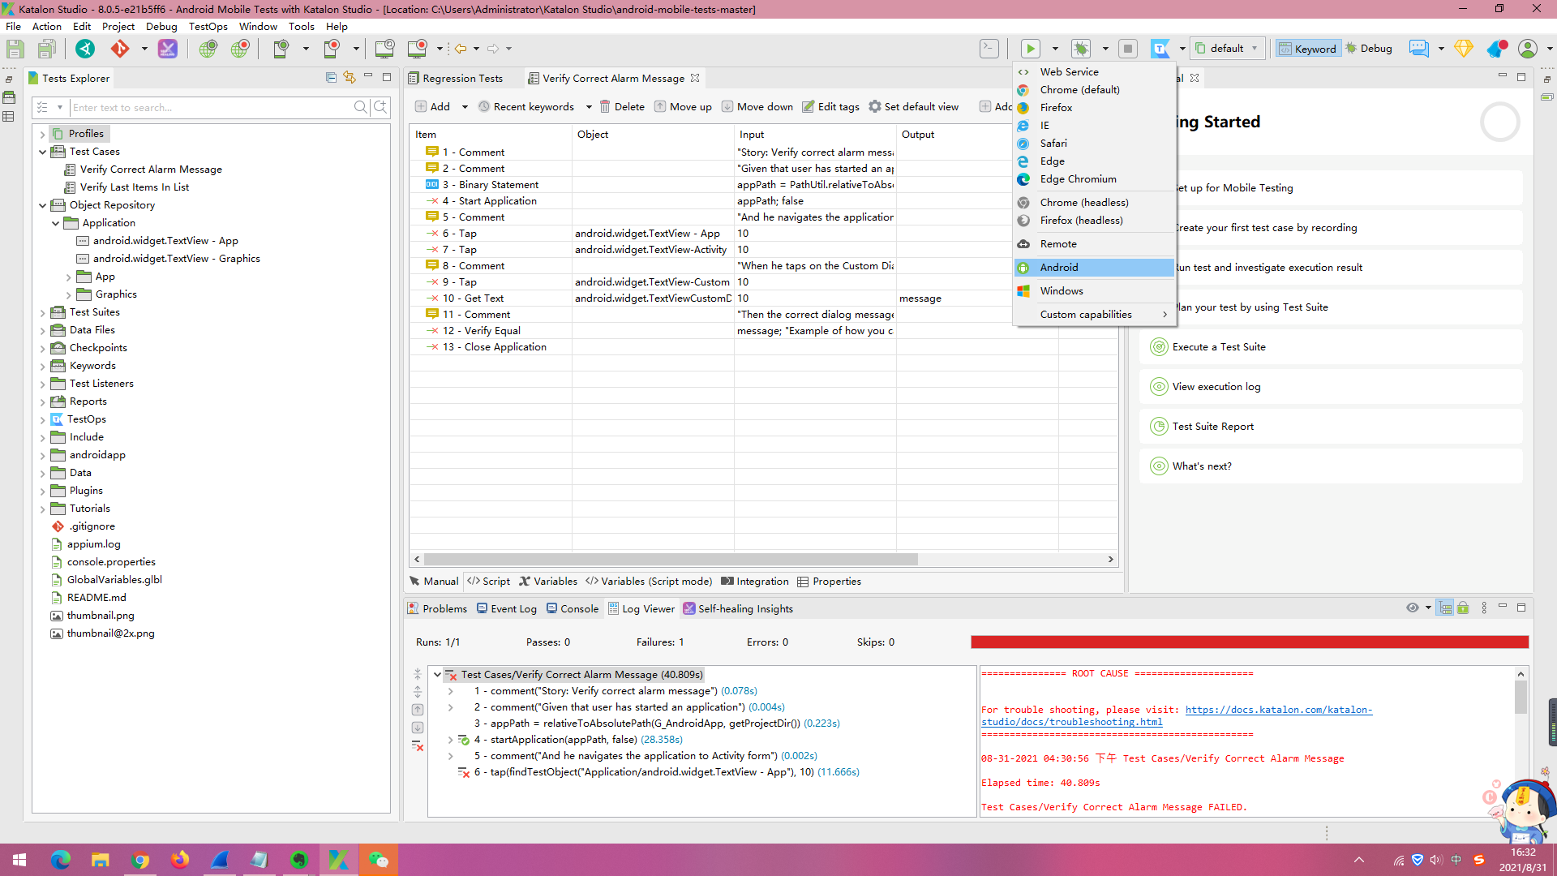Collapse the Object Repository folder
Screen dimensions: 1557x876
[43, 205]
